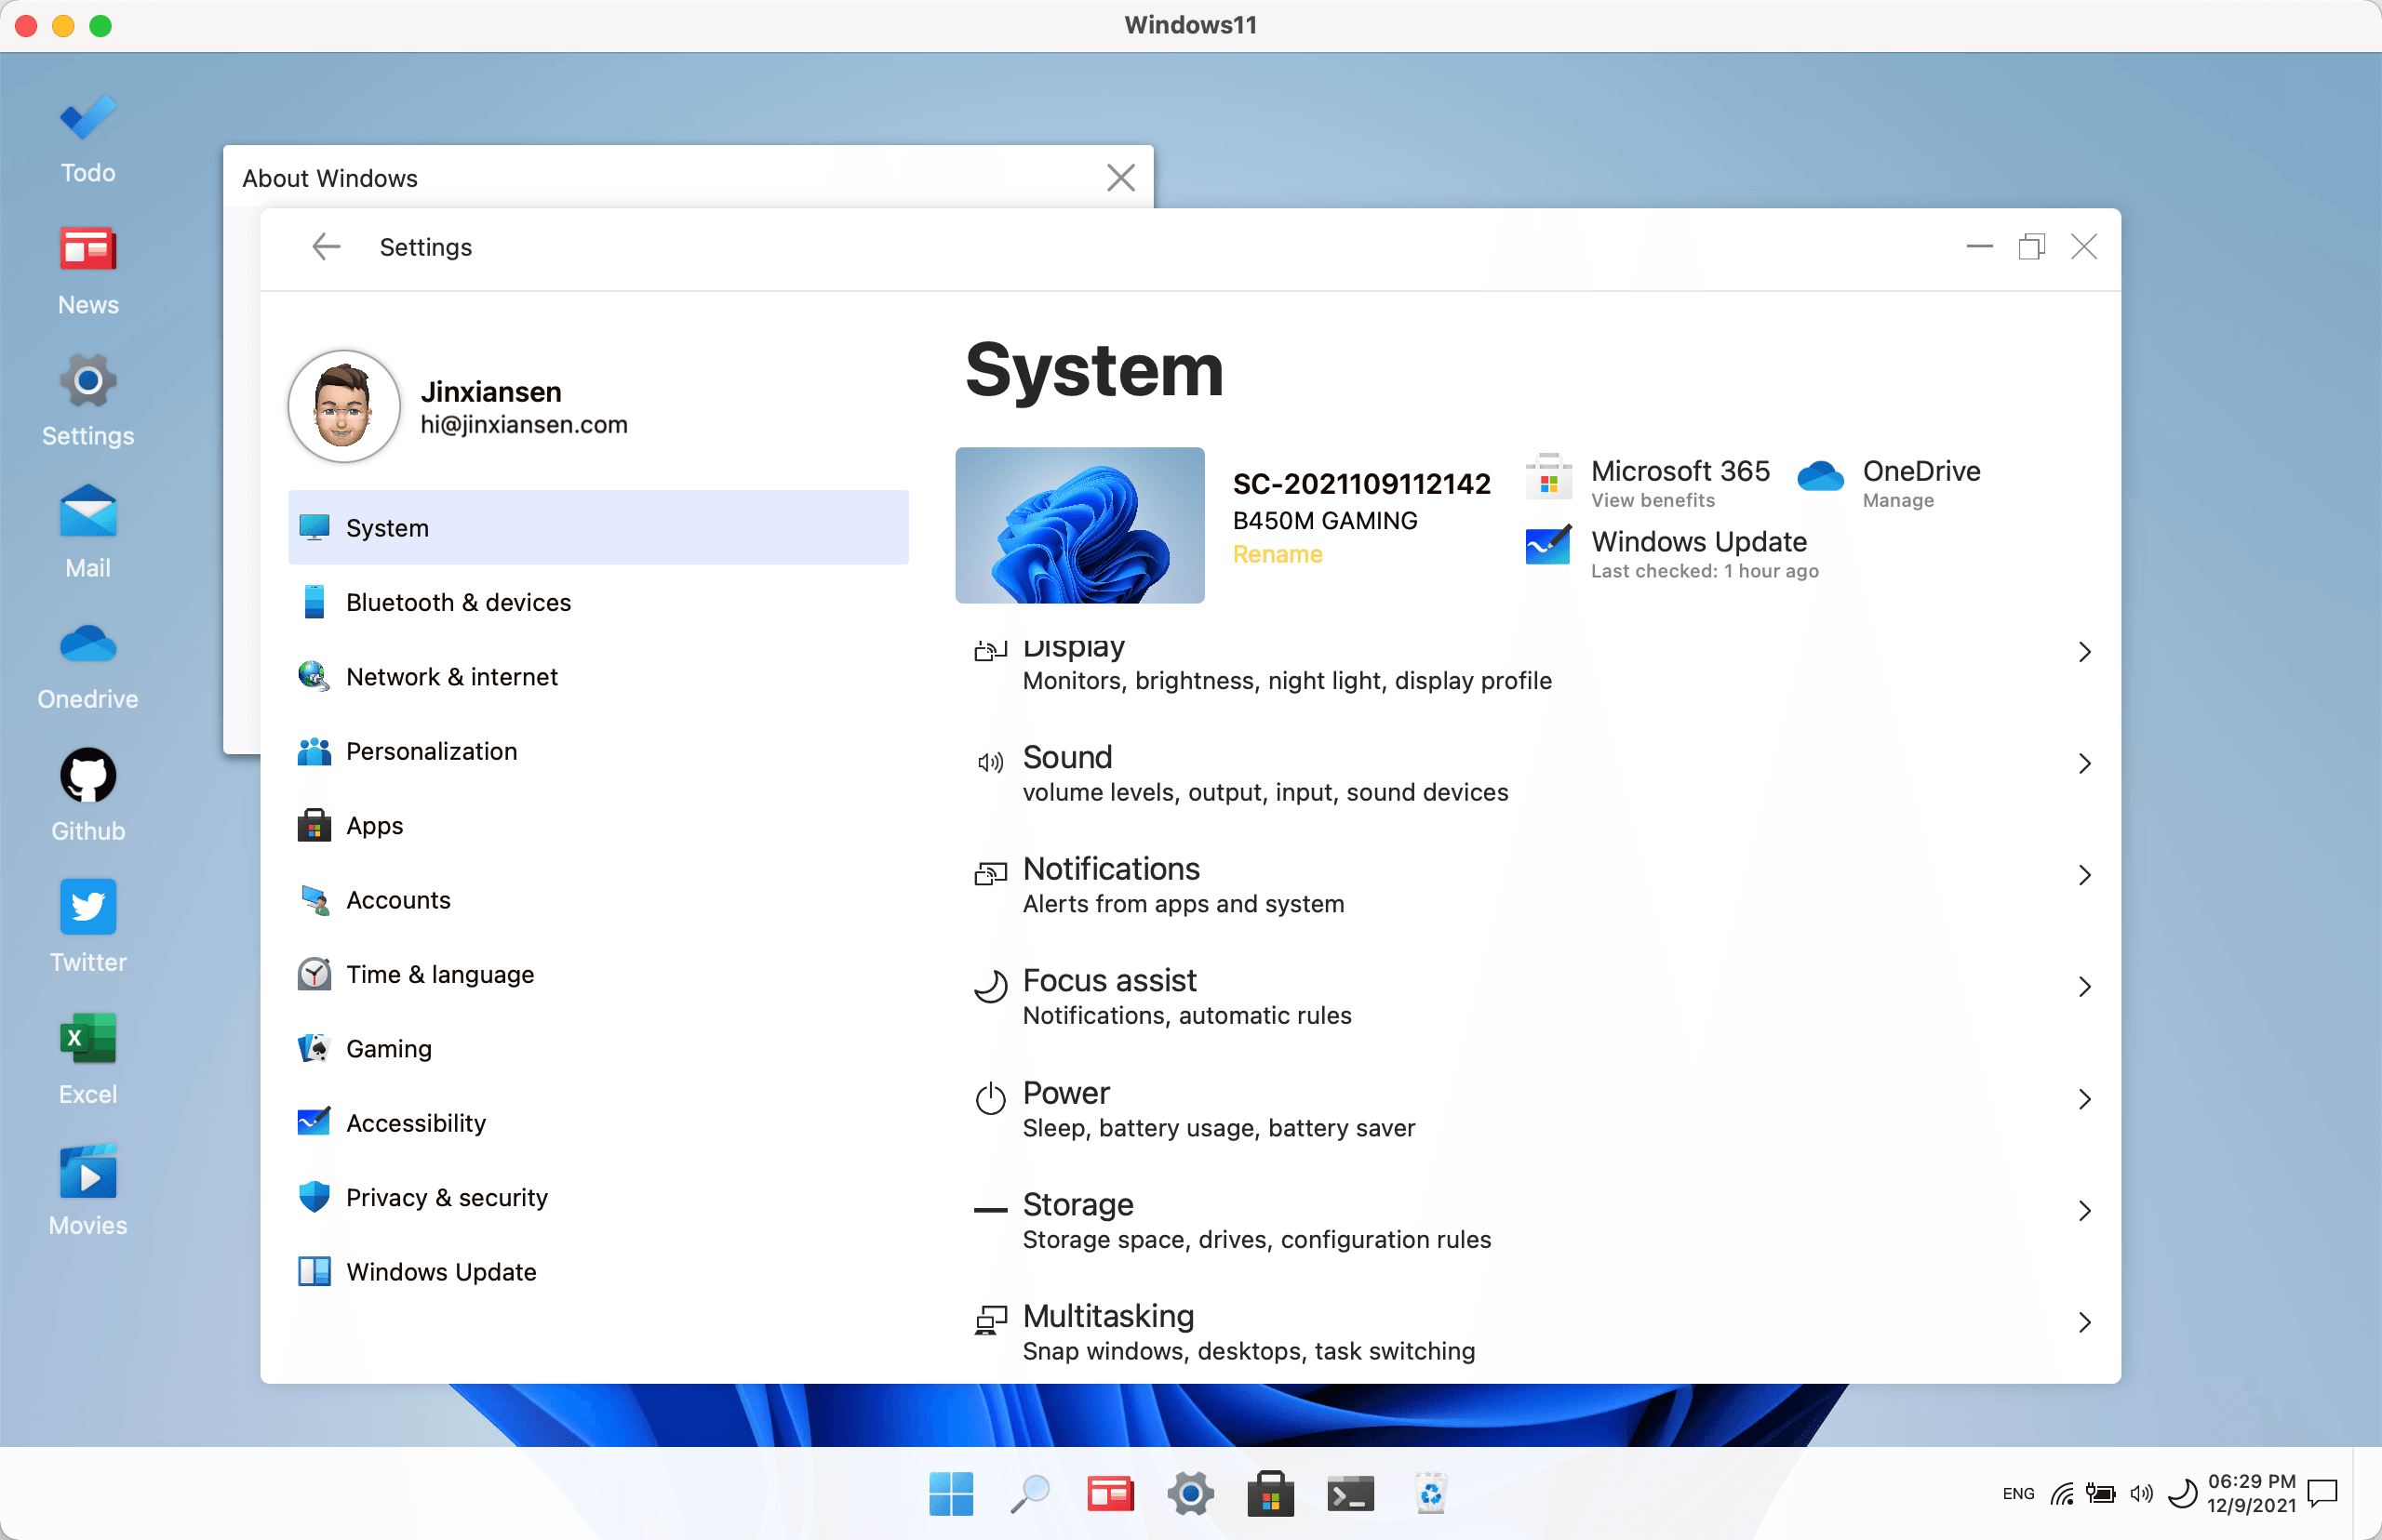
Task: Open the Wi-Fi network tray icon
Action: click(2061, 1494)
